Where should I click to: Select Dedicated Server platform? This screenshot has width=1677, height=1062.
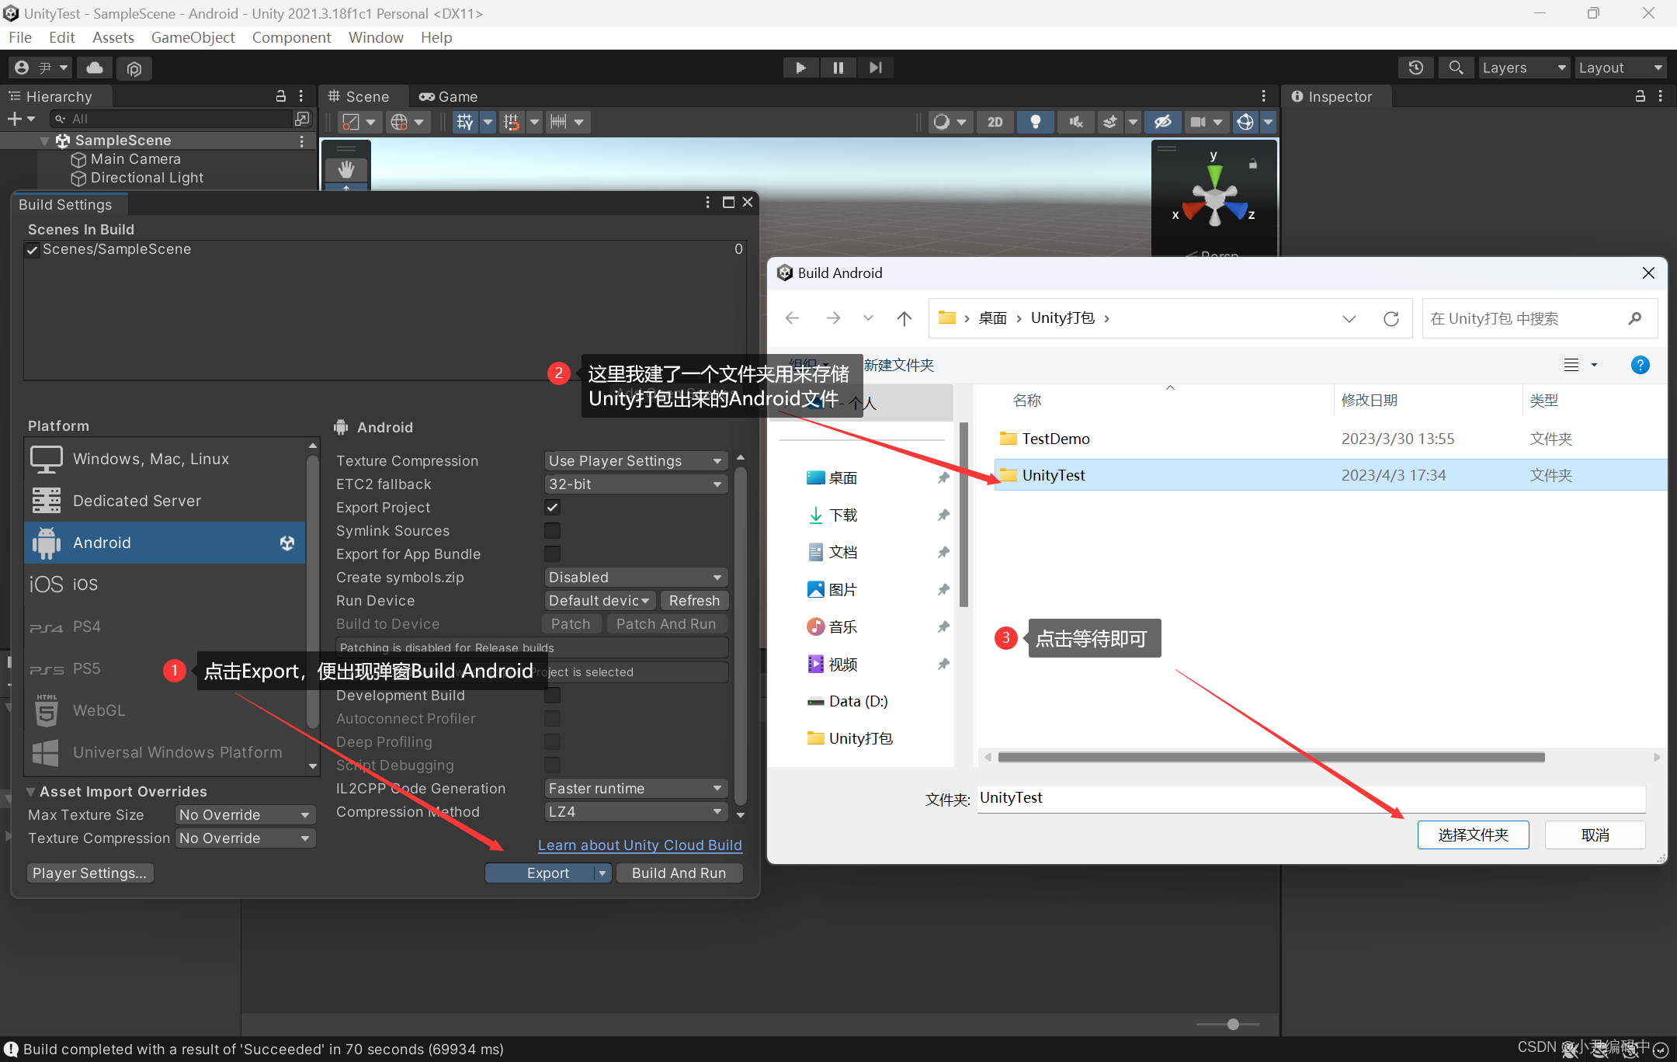[x=166, y=501]
